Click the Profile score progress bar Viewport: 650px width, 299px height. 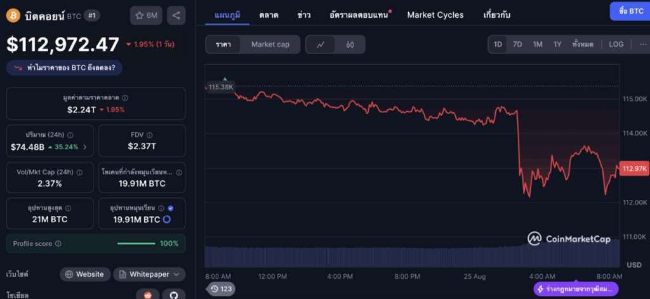coord(136,243)
